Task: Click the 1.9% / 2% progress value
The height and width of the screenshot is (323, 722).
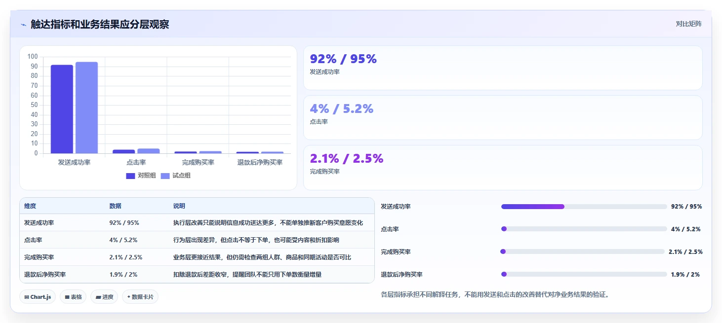Action: point(685,275)
